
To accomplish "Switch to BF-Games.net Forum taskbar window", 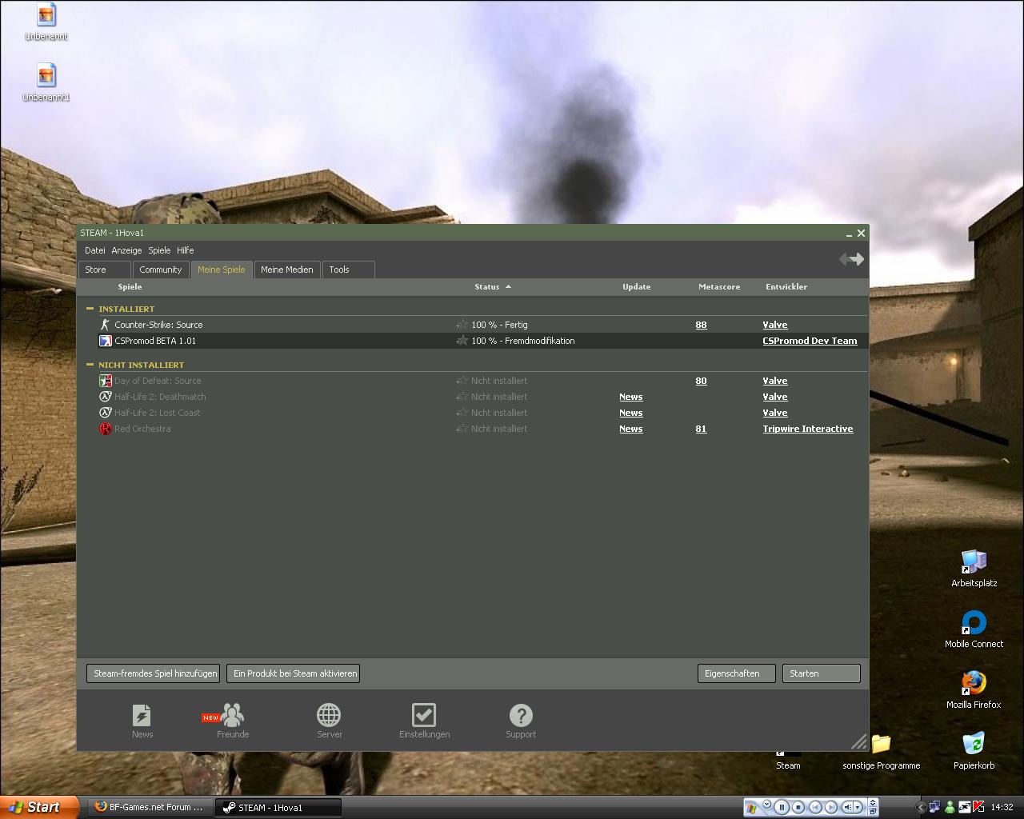I will tap(150, 807).
